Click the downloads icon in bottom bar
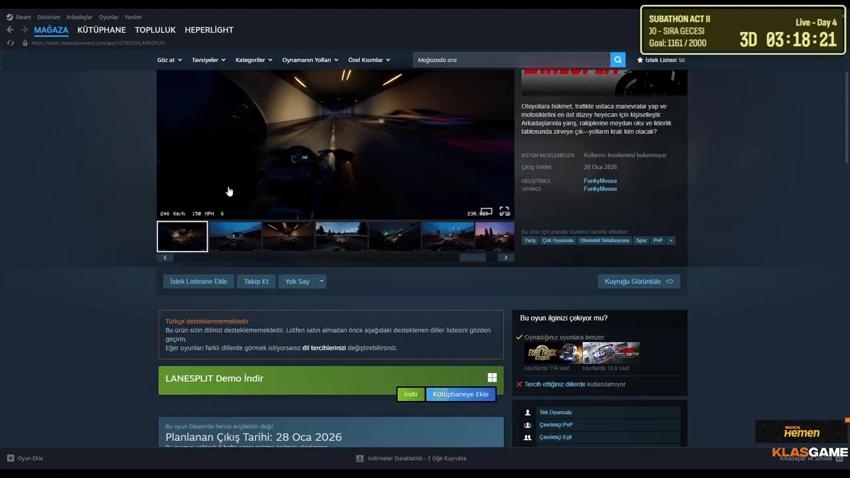Viewport: 850px width, 478px height. click(360, 458)
